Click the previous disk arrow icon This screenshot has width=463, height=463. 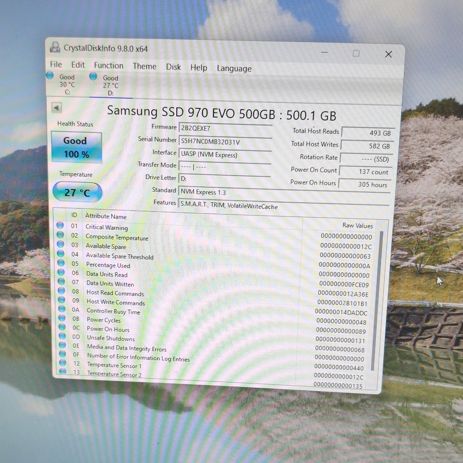point(56,108)
